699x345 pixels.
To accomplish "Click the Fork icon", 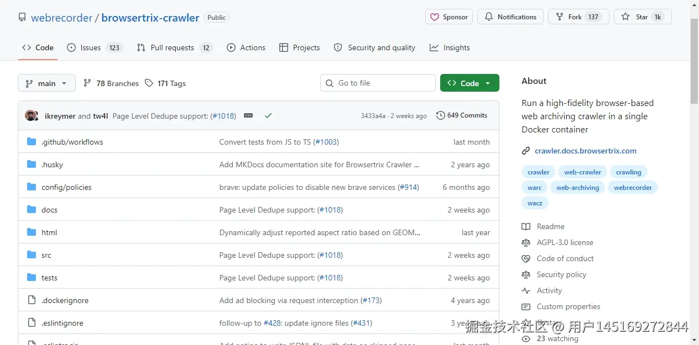I will pyautogui.click(x=560, y=17).
